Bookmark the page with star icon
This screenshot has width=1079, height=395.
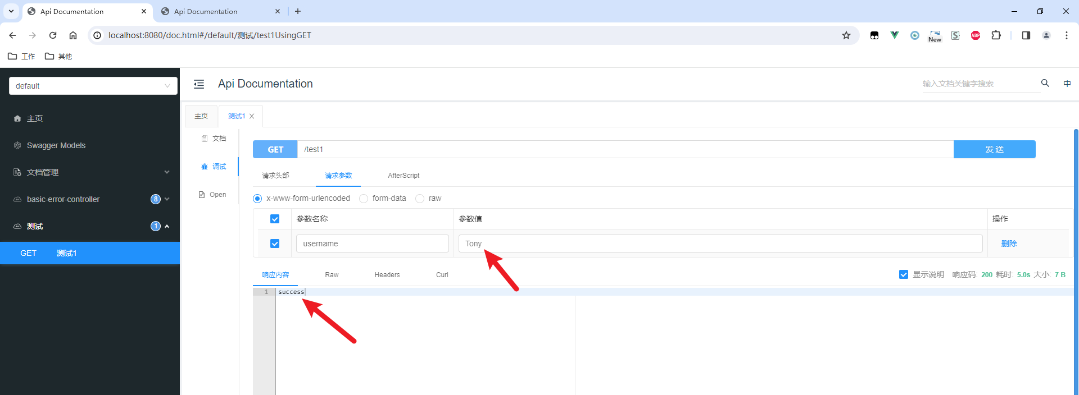click(x=846, y=35)
